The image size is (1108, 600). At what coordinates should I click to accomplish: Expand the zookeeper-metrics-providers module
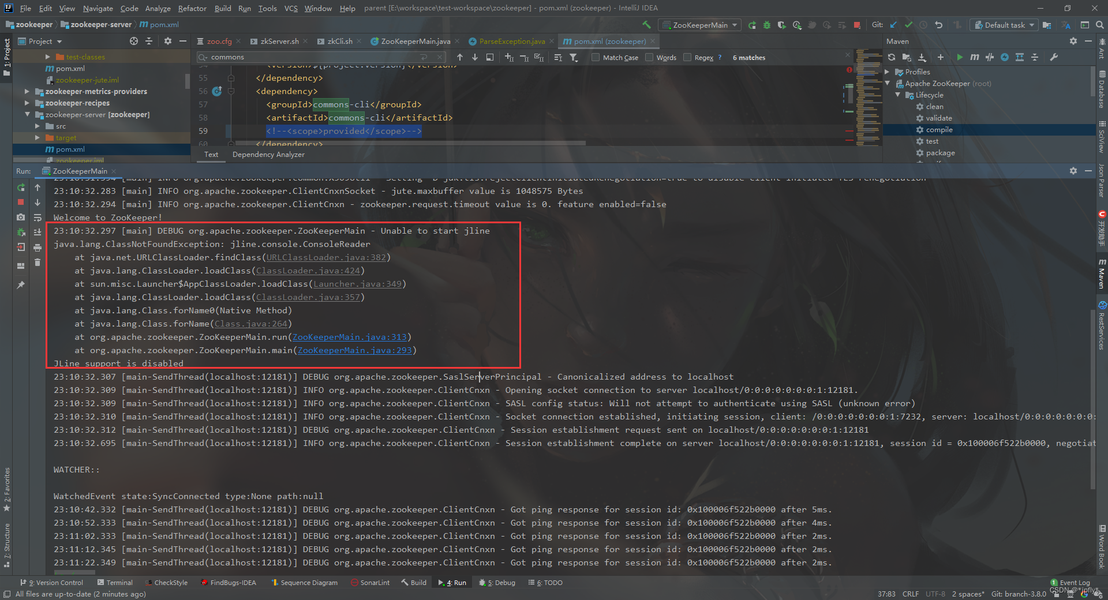tap(27, 91)
